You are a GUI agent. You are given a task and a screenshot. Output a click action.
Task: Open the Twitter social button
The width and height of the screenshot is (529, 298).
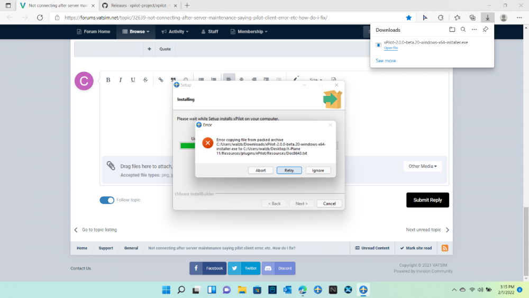(244, 268)
